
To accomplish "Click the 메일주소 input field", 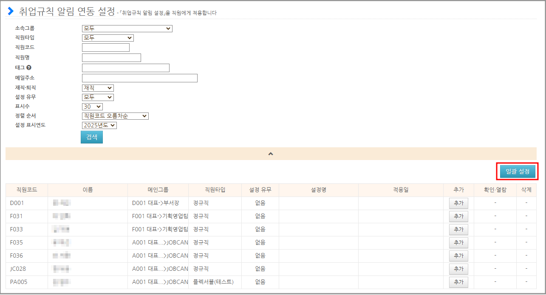I will [x=139, y=78].
